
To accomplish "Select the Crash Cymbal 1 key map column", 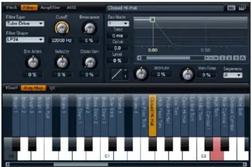I will point(209,115).
